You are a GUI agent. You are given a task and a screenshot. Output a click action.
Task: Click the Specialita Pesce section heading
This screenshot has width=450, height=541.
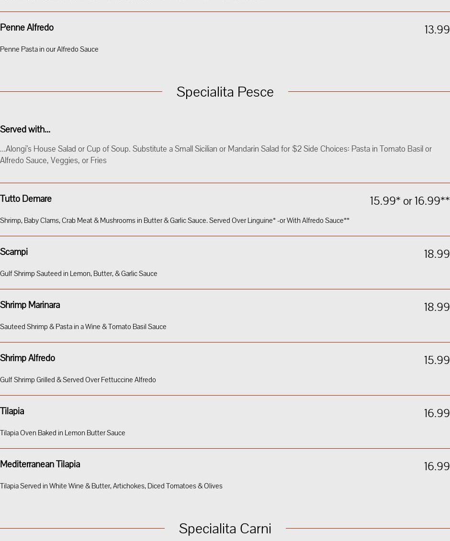point(225,92)
